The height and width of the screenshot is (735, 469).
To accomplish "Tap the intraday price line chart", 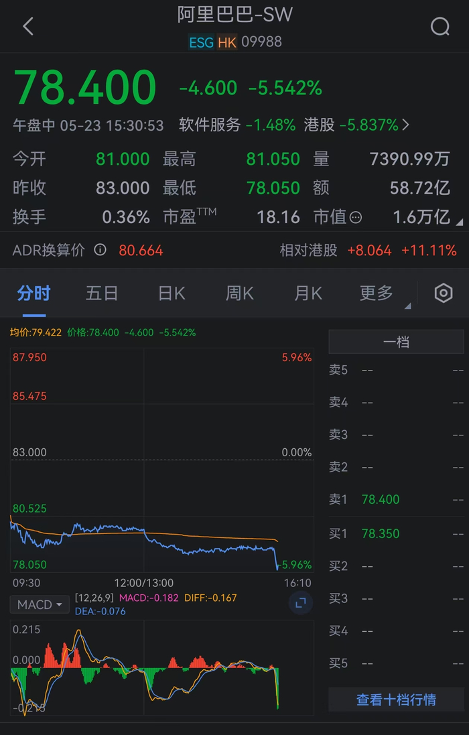I will pyautogui.click(x=161, y=460).
